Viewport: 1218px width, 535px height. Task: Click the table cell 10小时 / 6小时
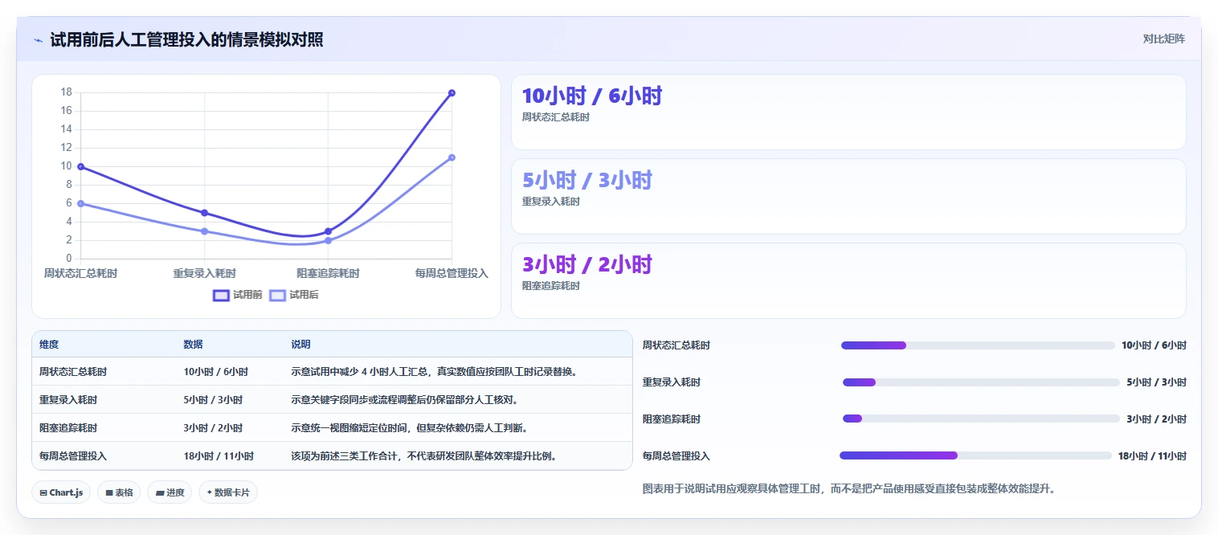click(215, 371)
